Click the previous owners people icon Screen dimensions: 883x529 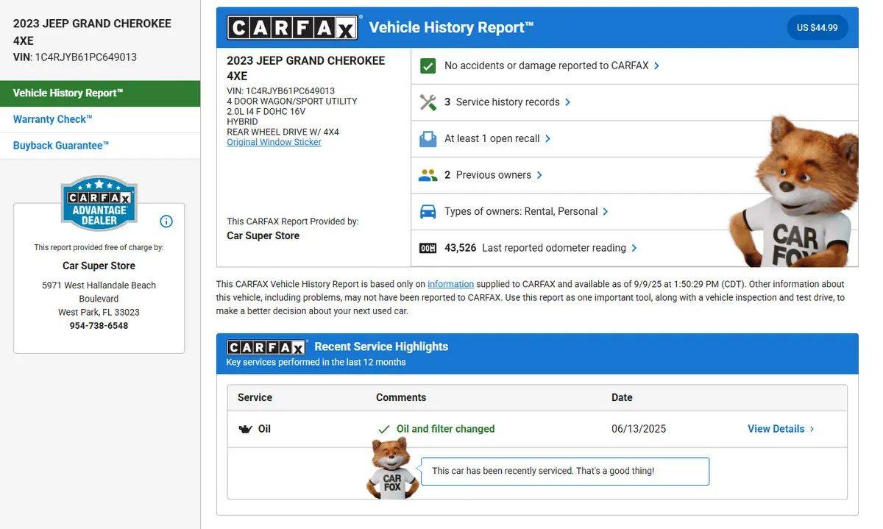pyautogui.click(x=428, y=175)
